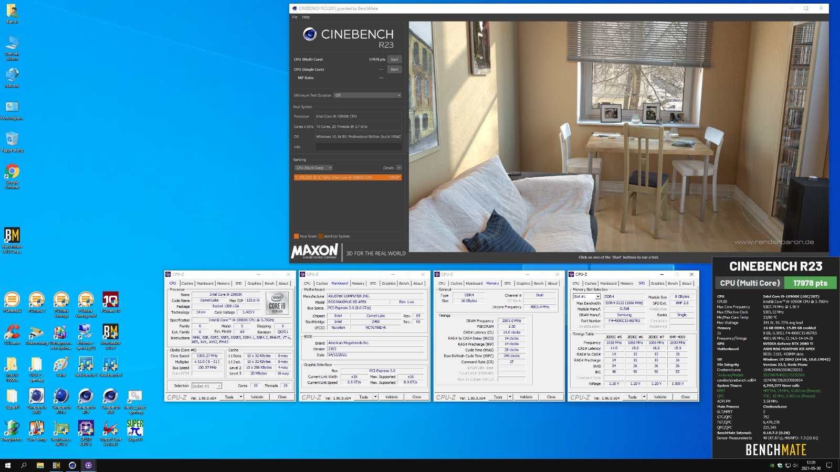Image resolution: width=840 pixels, height=472 pixels.
Task: Open Tools dropdown arrow in CPU tab window
Action: point(241,397)
